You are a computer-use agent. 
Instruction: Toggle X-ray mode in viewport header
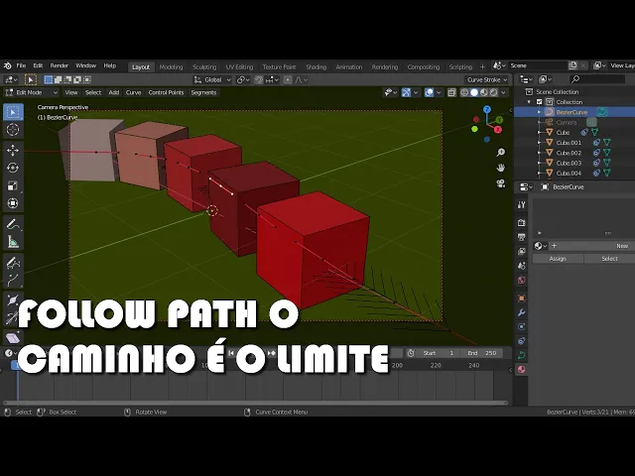451,92
